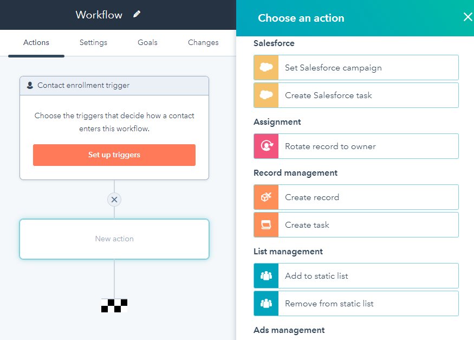Select the New action placeholder box
The width and height of the screenshot is (474, 340).
click(x=114, y=239)
